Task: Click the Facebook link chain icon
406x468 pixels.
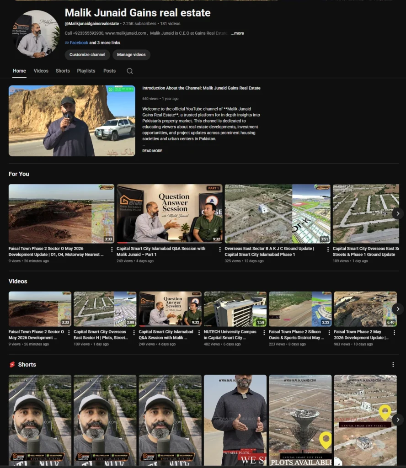Action: 67,43
